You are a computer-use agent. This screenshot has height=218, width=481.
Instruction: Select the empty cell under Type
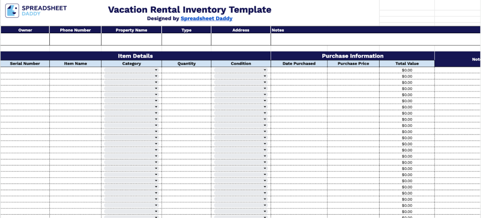pos(186,39)
